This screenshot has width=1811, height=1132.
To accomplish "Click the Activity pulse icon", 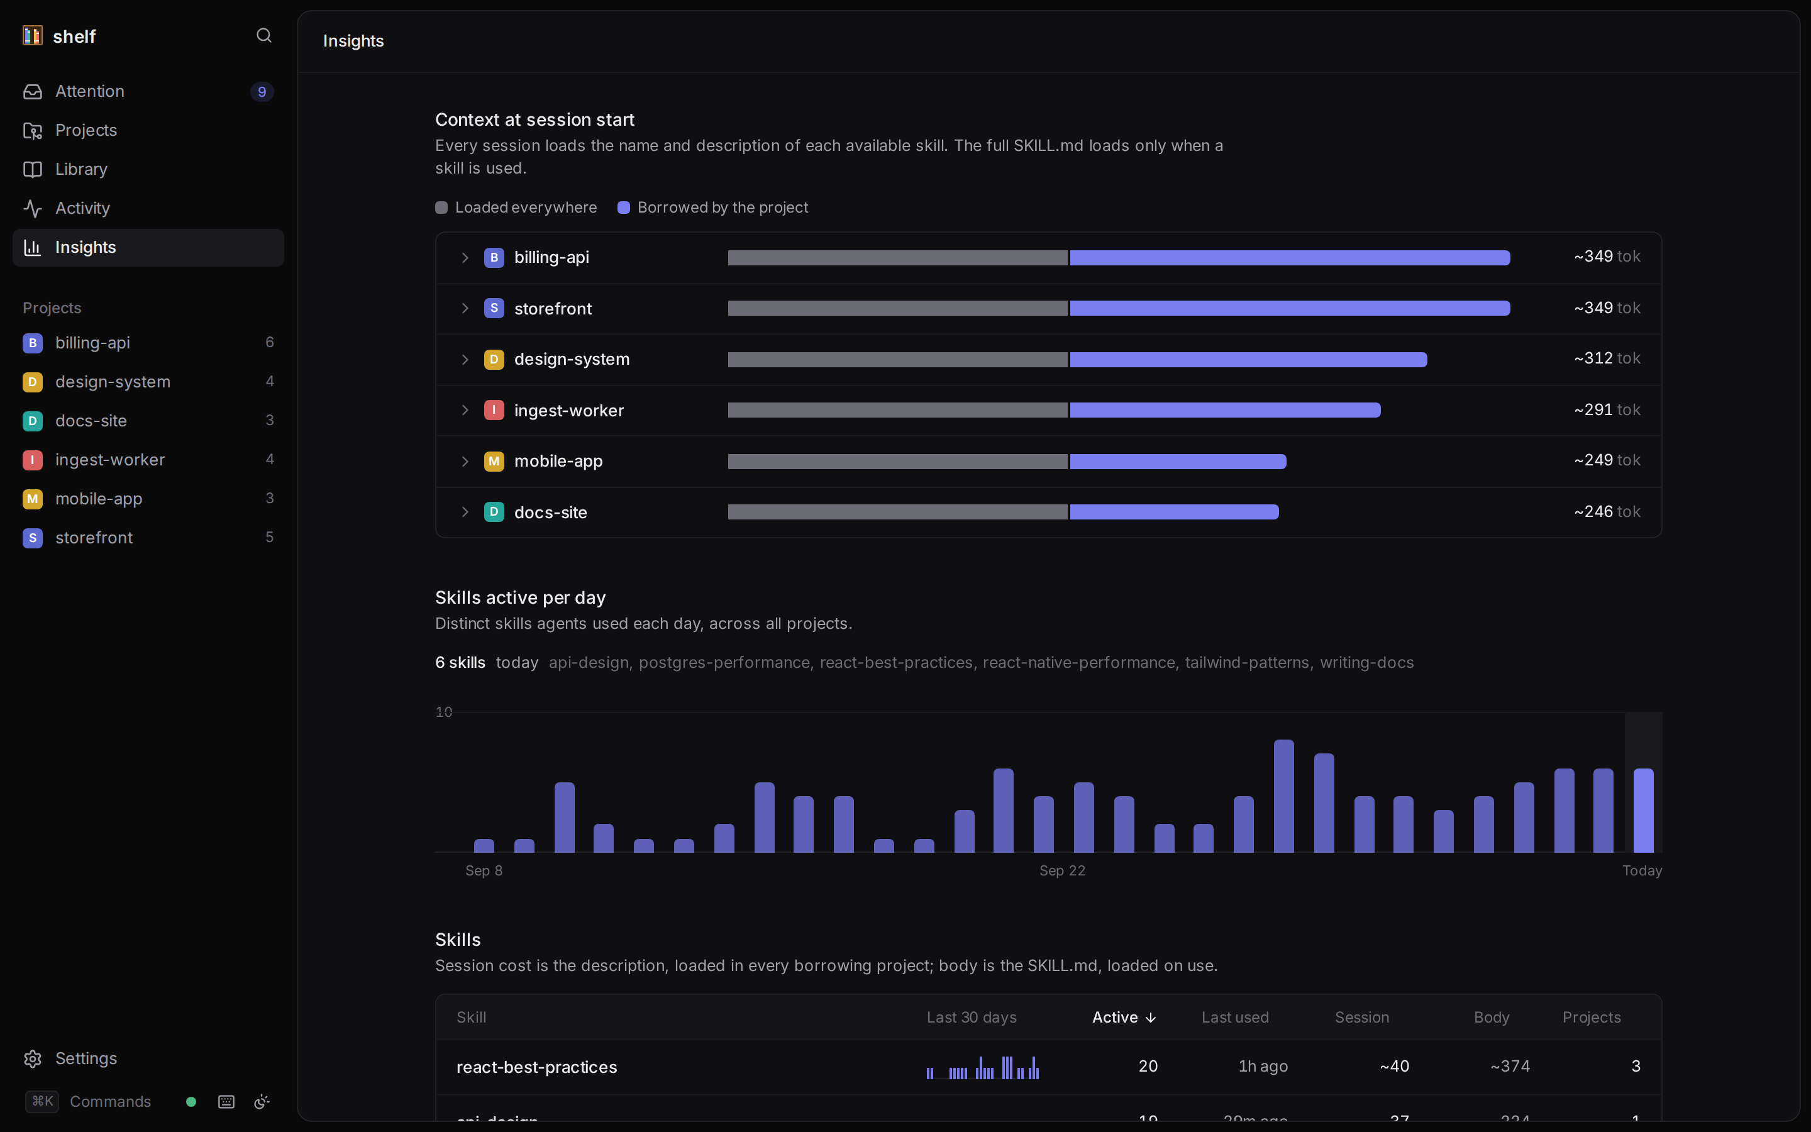I will pos(32,208).
